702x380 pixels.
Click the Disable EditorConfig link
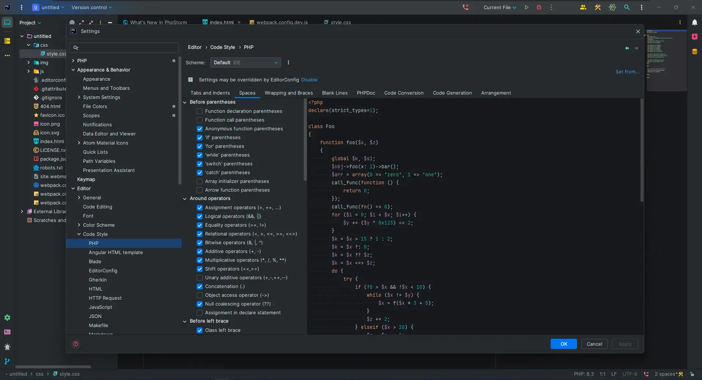(x=309, y=80)
